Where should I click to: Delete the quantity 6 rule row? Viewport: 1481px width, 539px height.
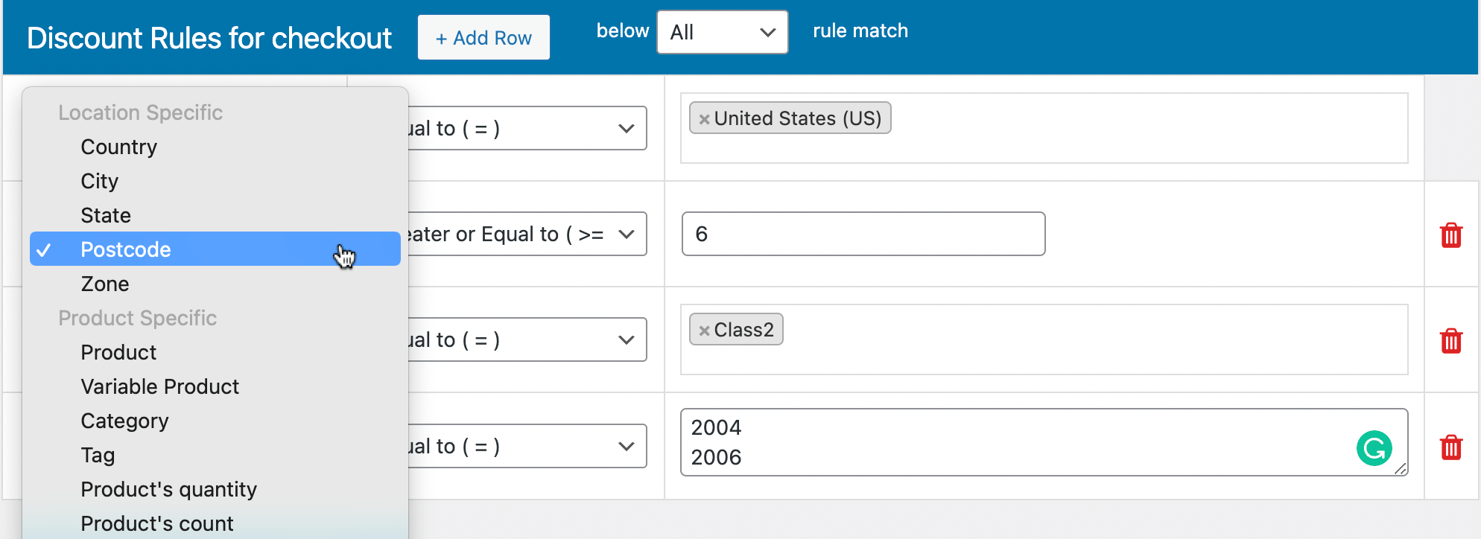1450,235
